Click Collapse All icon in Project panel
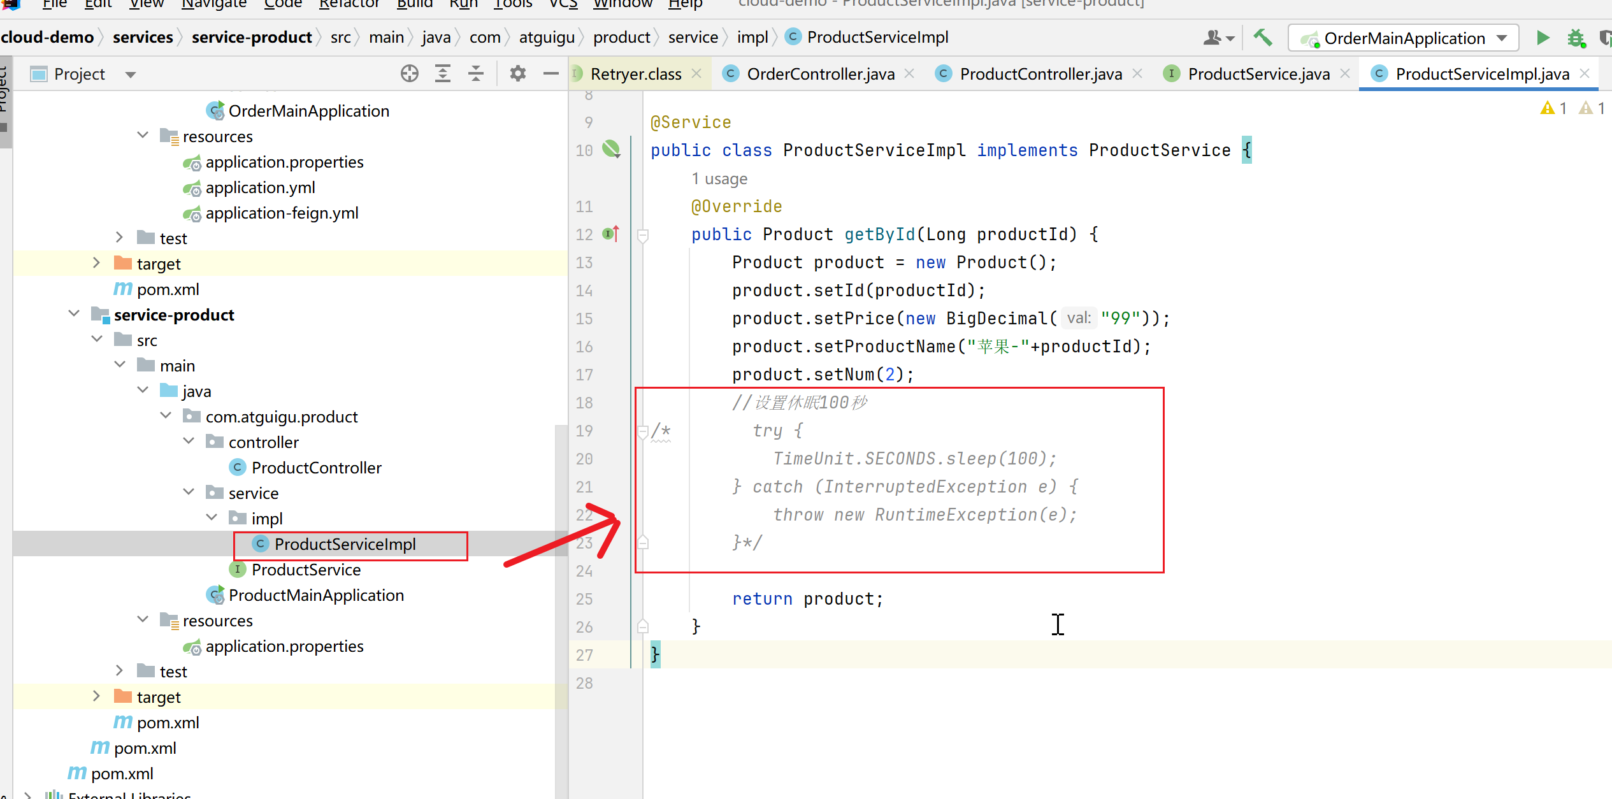1612x799 pixels. click(x=476, y=74)
